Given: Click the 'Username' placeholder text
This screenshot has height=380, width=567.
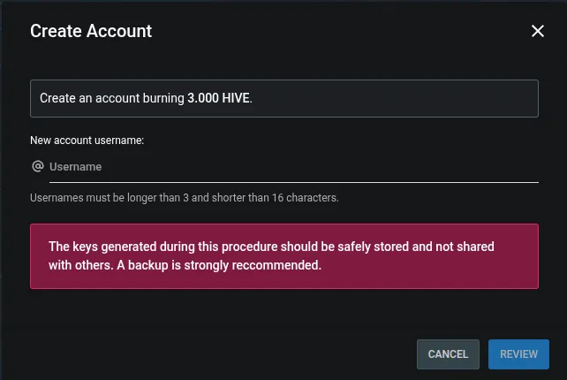Looking at the screenshot, I should coord(76,167).
